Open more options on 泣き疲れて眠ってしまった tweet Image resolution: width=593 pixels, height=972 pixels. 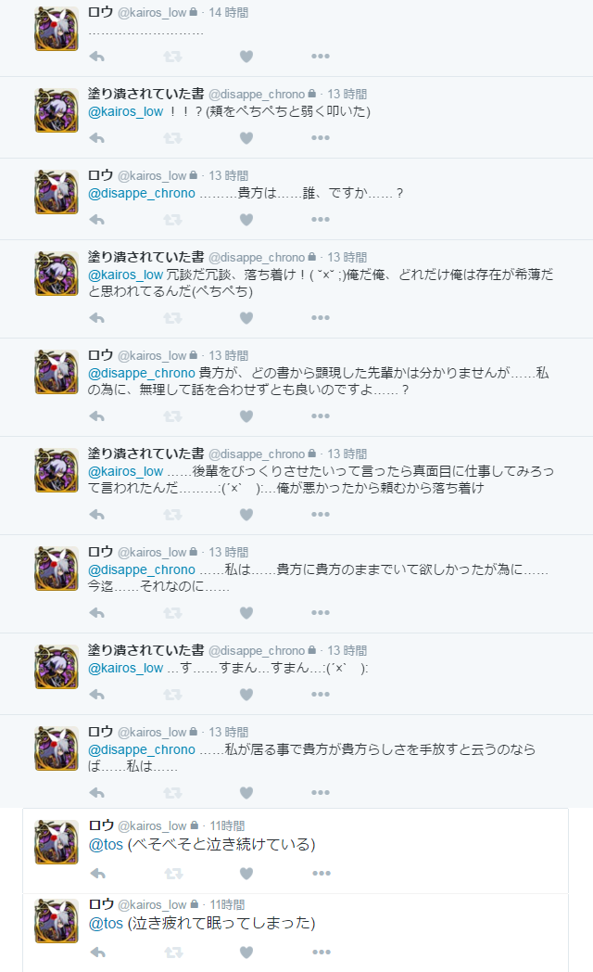322,953
